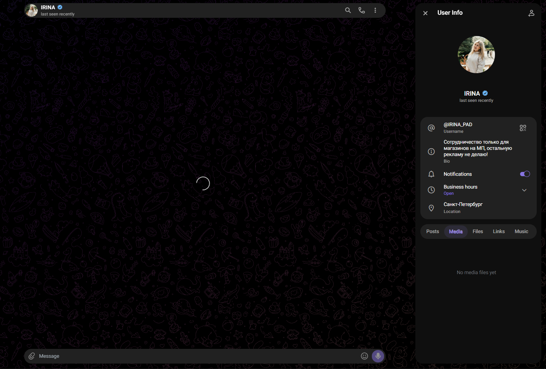Click the bio info icon
The width and height of the screenshot is (546, 369).
pyautogui.click(x=432, y=151)
